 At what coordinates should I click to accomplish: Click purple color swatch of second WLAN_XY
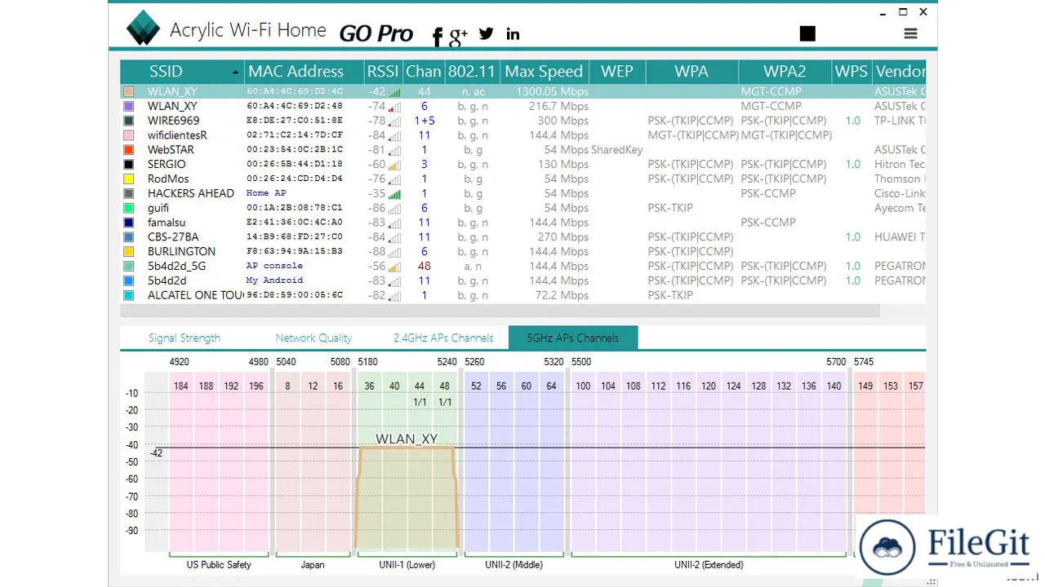pyautogui.click(x=129, y=106)
